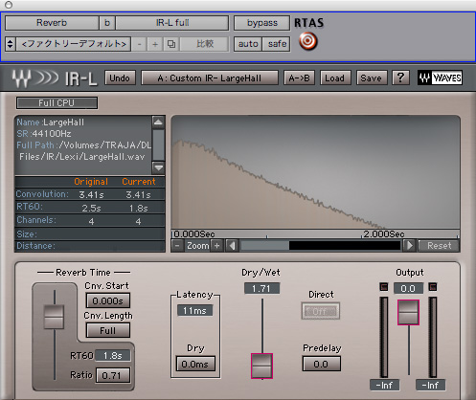Click the Predelay 0.0 field
Screen dimensions: 476x400
321,364
